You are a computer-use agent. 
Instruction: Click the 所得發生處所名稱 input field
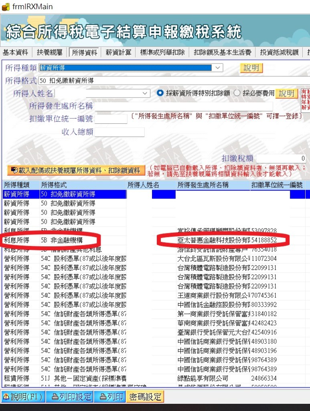pos(184,106)
